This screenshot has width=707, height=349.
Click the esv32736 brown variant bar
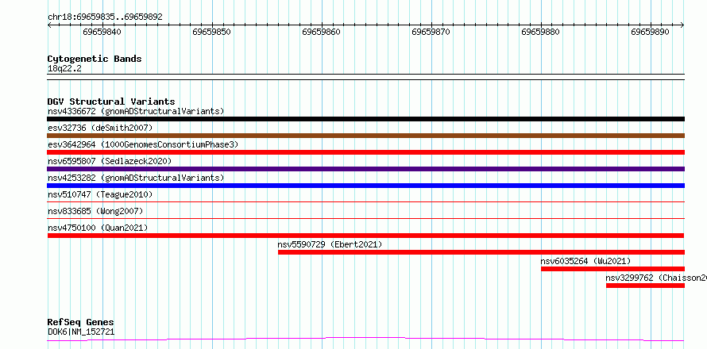click(x=365, y=136)
